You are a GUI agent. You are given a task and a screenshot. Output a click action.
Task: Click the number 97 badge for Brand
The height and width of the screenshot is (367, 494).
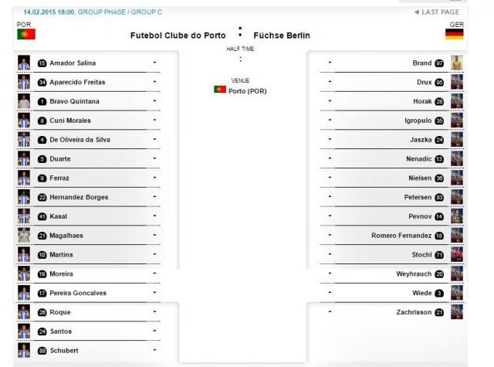tap(439, 63)
